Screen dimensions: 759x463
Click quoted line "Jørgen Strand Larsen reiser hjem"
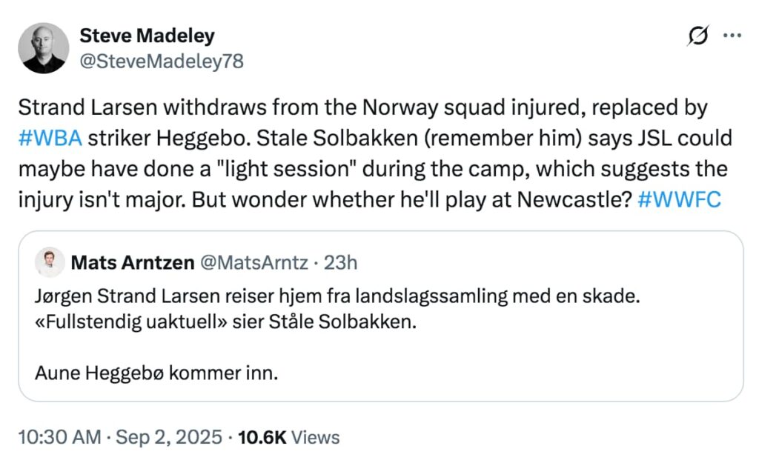pos(337,296)
